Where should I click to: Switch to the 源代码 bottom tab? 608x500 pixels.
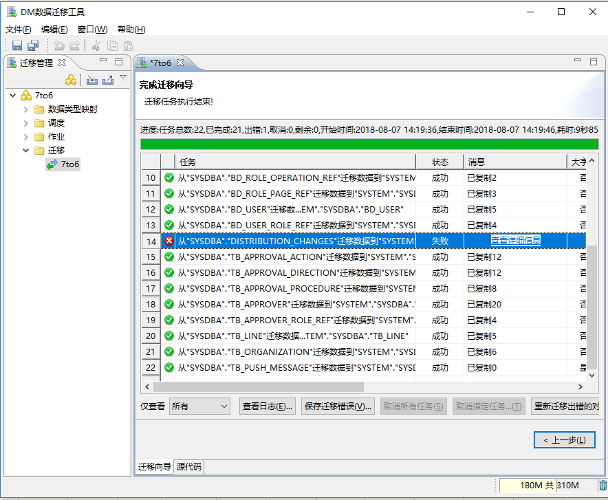click(189, 467)
